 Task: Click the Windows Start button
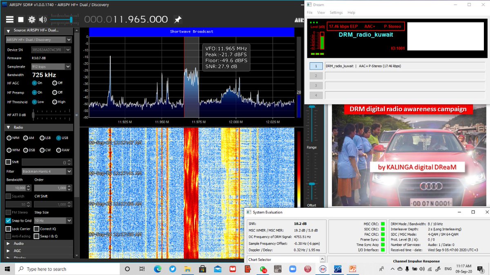click(x=8, y=269)
